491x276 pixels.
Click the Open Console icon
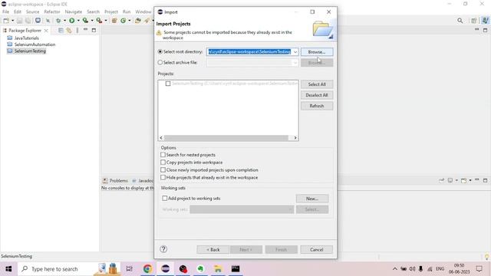[463, 180]
